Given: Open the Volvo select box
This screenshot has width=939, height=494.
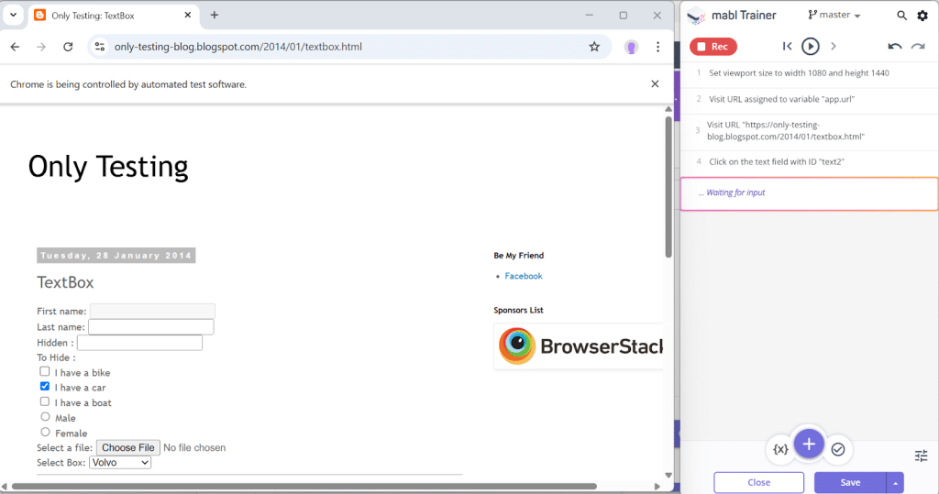Looking at the screenshot, I should click(x=120, y=462).
